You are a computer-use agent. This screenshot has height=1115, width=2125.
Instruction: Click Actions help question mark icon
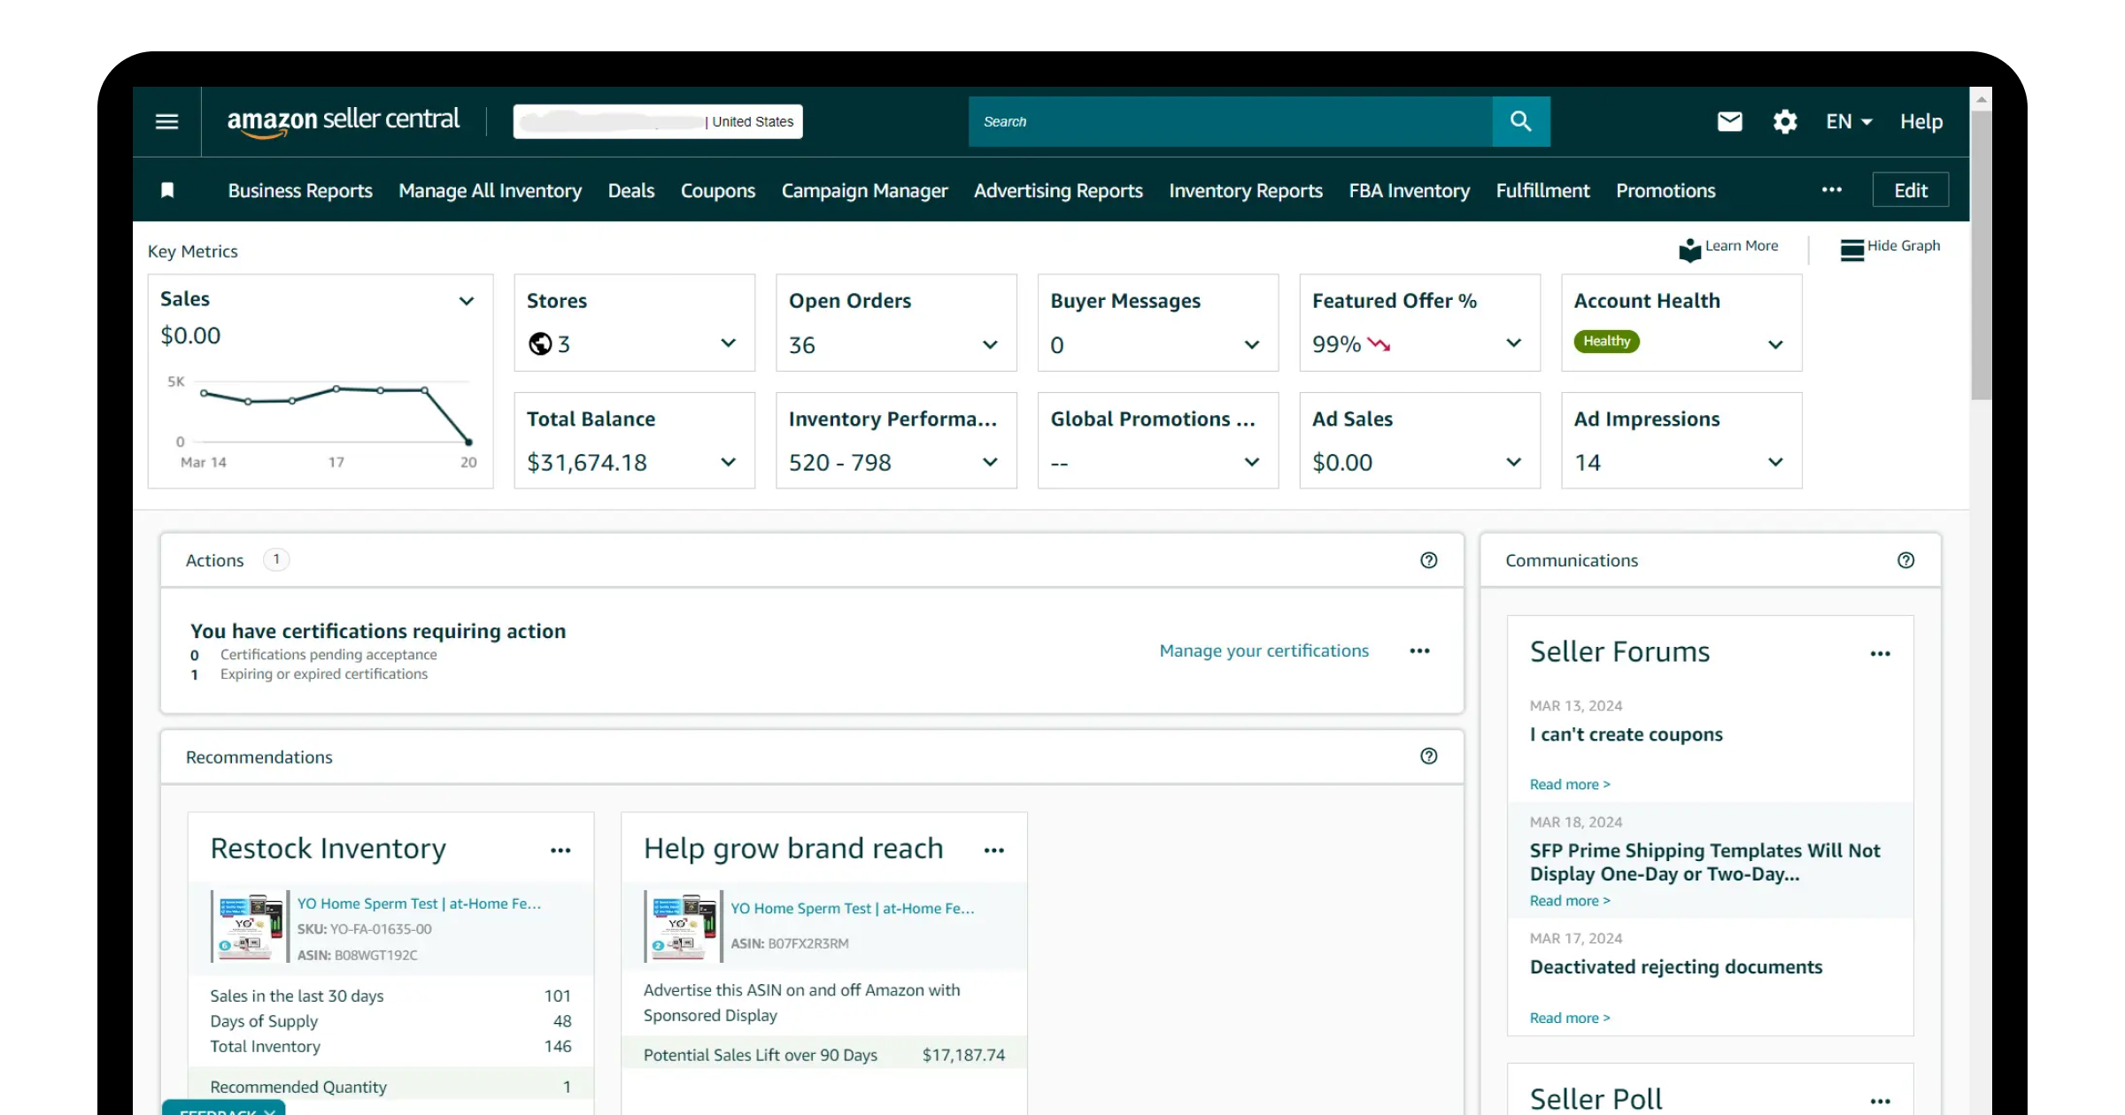tap(1428, 560)
